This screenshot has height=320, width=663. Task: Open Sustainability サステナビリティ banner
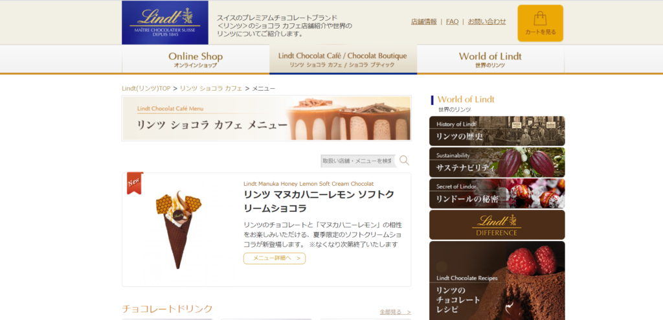[x=497, y=162]
